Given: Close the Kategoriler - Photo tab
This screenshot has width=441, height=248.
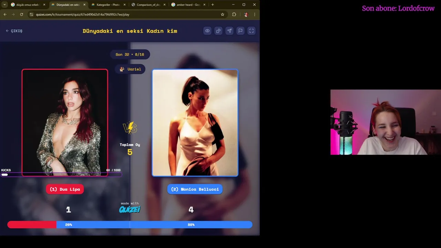Looking at the screenshot, I should tap(124, 5).
